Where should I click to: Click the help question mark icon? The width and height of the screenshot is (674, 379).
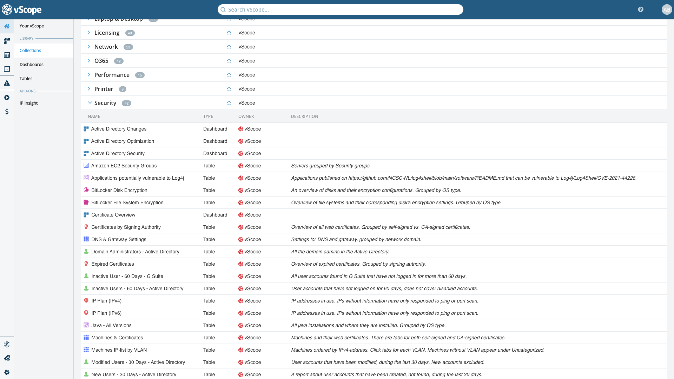(x=641, y=9)
